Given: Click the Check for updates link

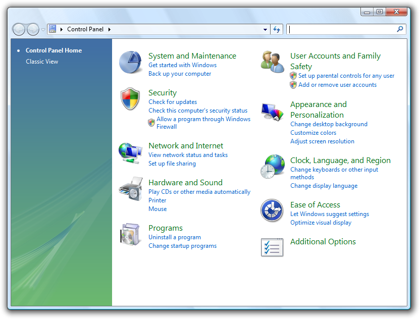Looking at the screenshot, I should point(173,102).
